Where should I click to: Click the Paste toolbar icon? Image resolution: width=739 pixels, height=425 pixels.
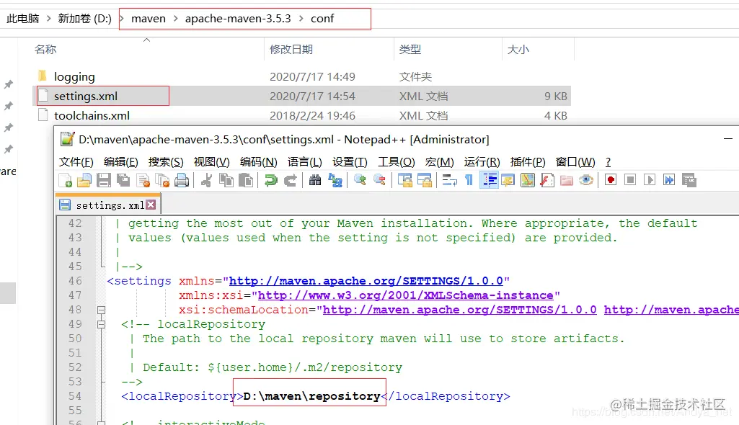tap(246, 180)
